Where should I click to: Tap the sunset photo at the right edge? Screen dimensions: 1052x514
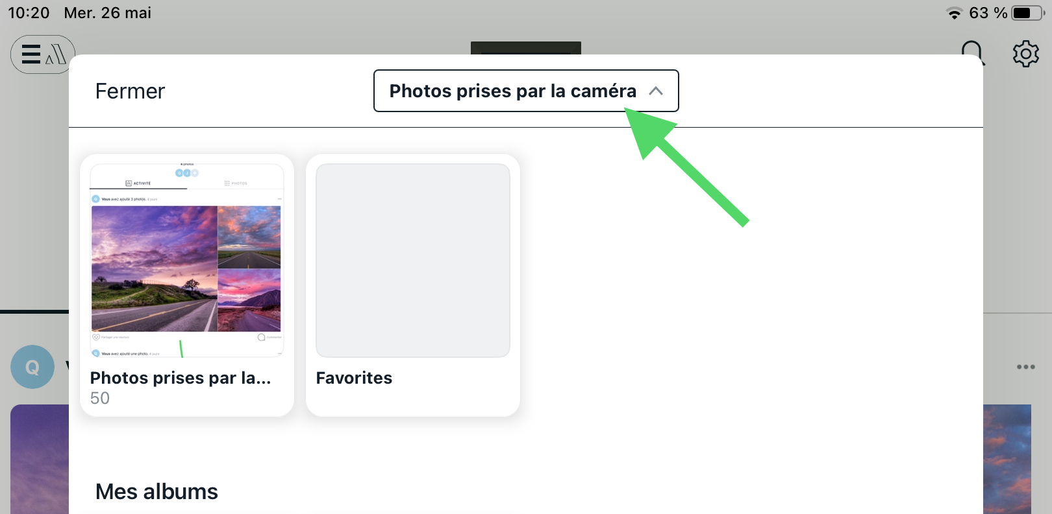coord(1007,459)
